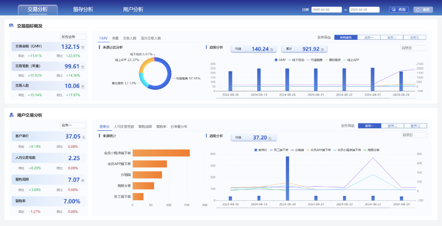This screenshot has height=226, width=442.
Task: Click the 交易人数 10.06 万 metric card
Action: tap(49, 86)
